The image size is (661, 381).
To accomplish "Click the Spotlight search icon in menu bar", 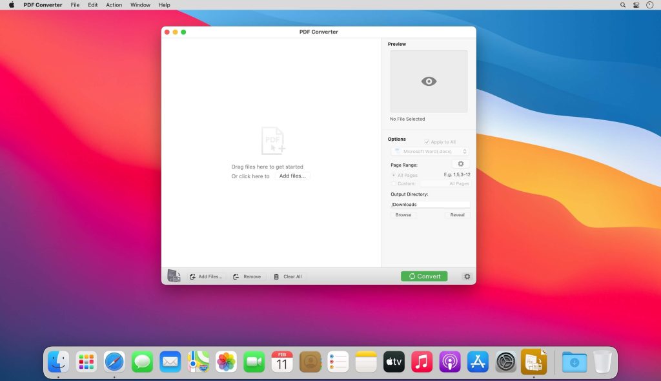I will click(622, 5).
